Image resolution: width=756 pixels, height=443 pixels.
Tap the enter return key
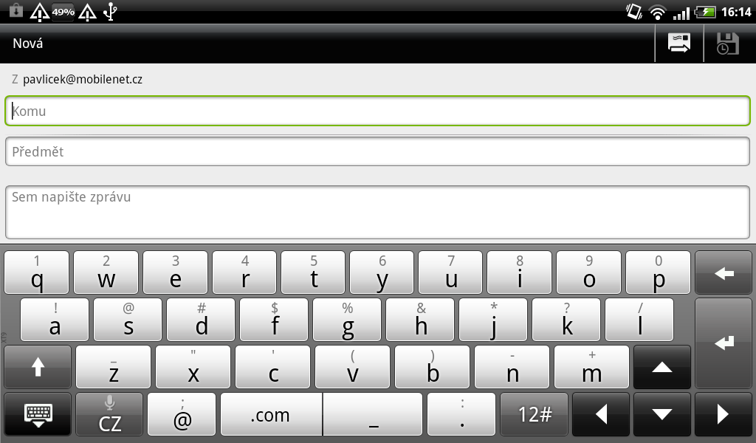click(x=724, y=343)
